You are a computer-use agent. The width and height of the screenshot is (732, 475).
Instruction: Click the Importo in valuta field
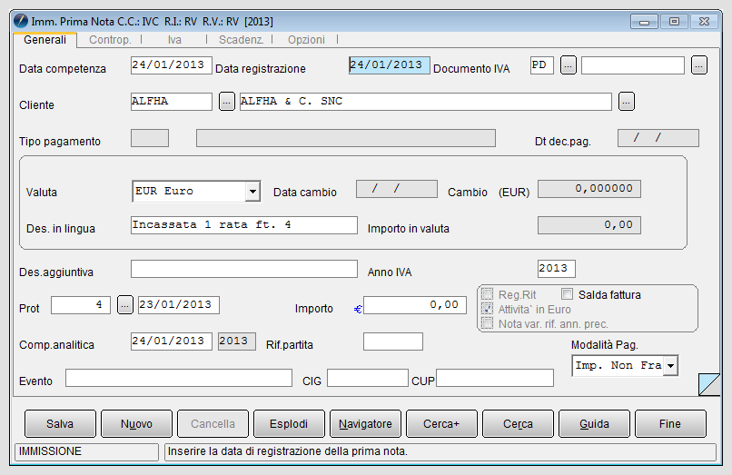[x=589, y=225]
